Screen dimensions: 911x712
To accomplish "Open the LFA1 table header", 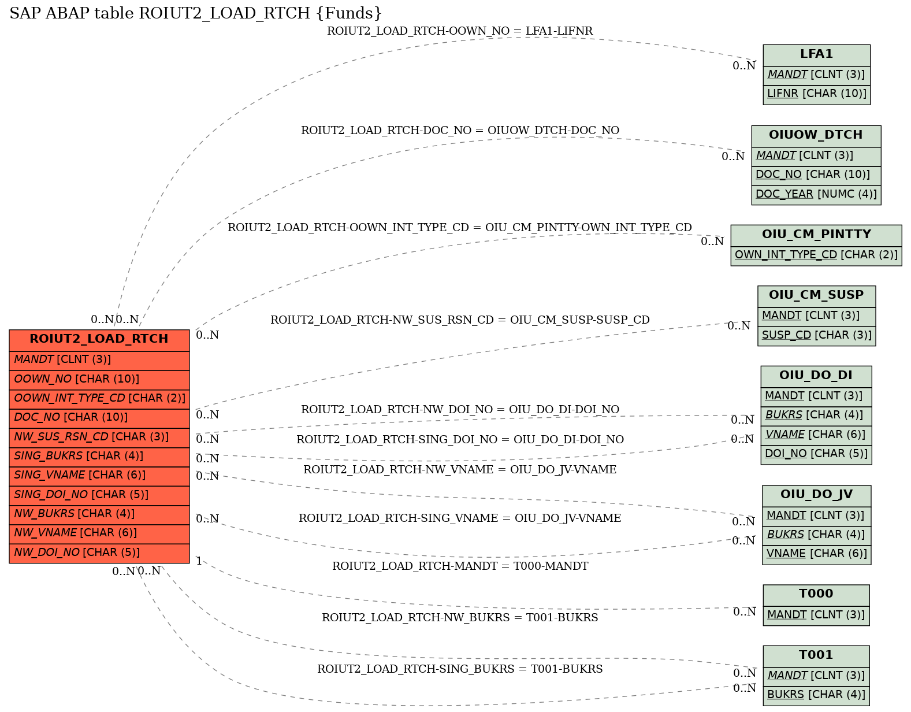I will [x=816, y=54].
